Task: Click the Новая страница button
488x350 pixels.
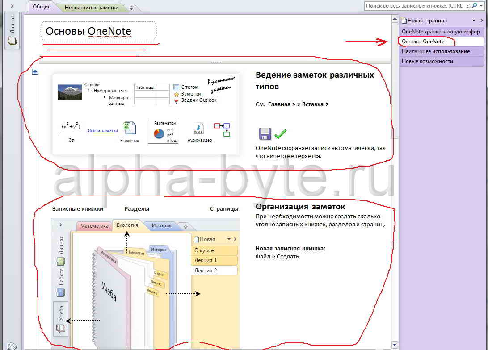Action: [424, 21]
